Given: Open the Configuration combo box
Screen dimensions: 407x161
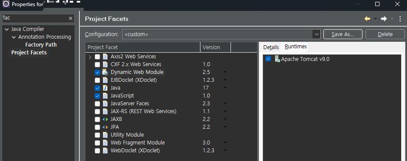Looking at the screenshot, I should [x=221, y=34].
